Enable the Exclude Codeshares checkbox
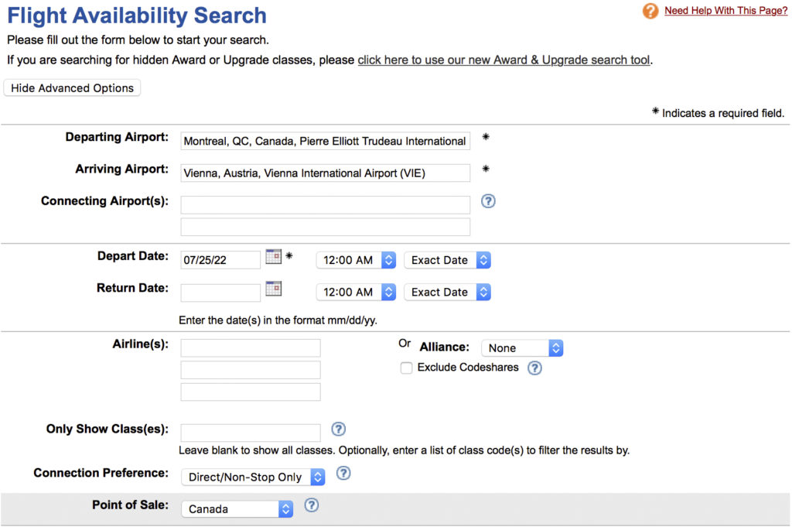Image resolution: width=792 pixels, height=527 pixels. pos(406,368)
